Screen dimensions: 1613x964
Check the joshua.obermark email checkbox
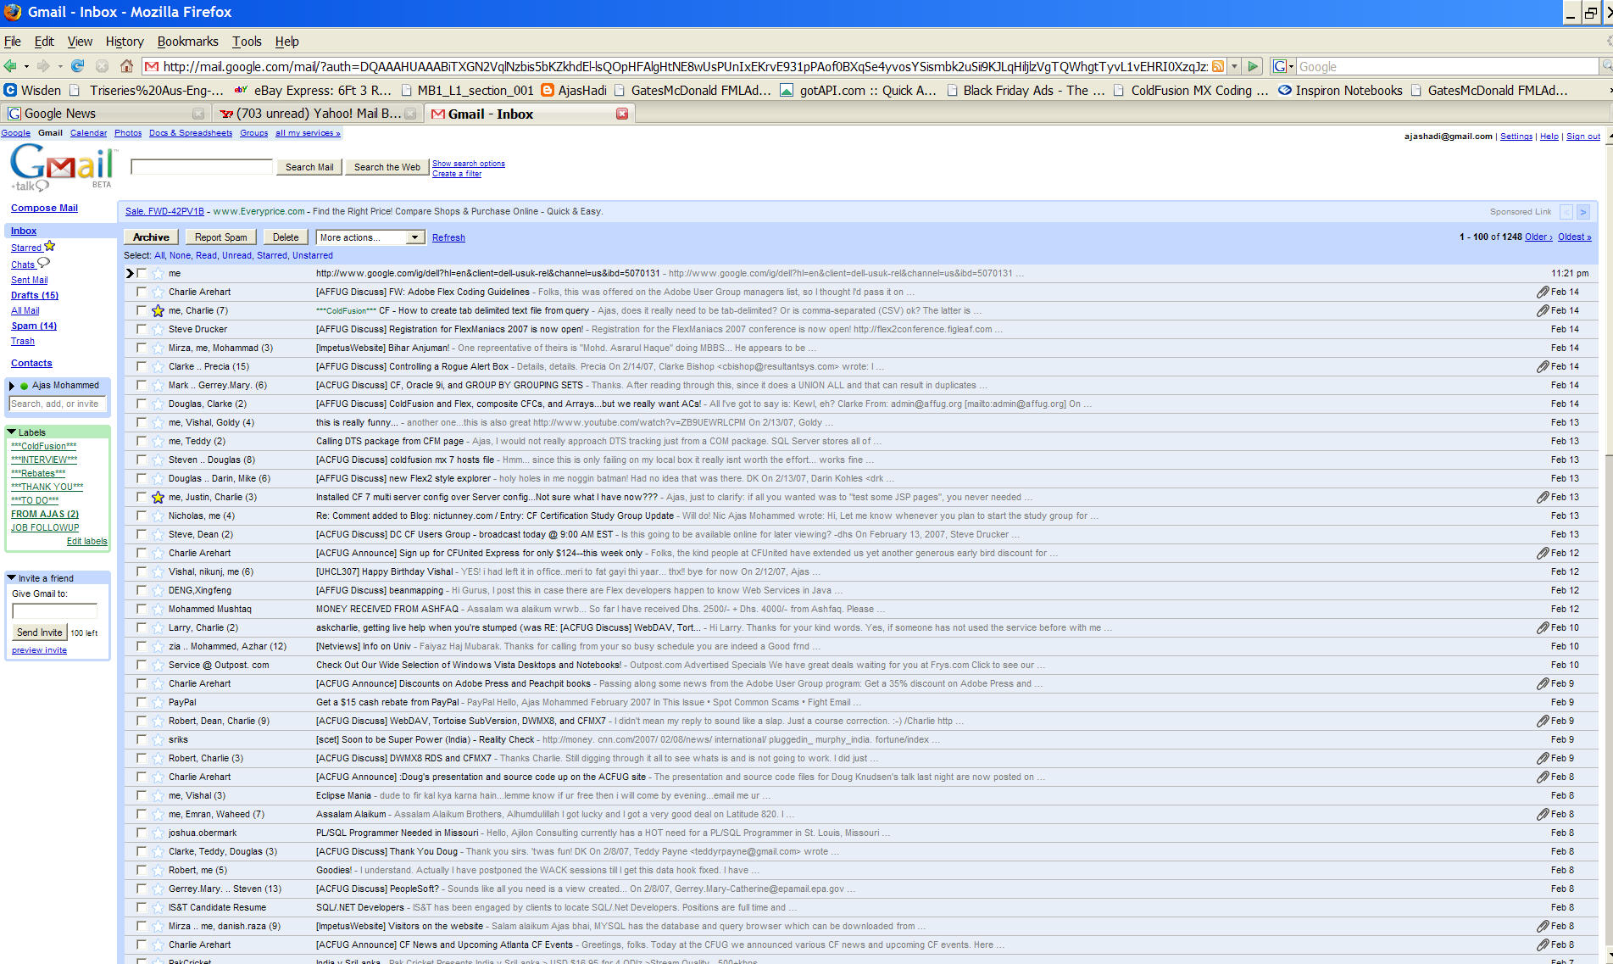142,833
